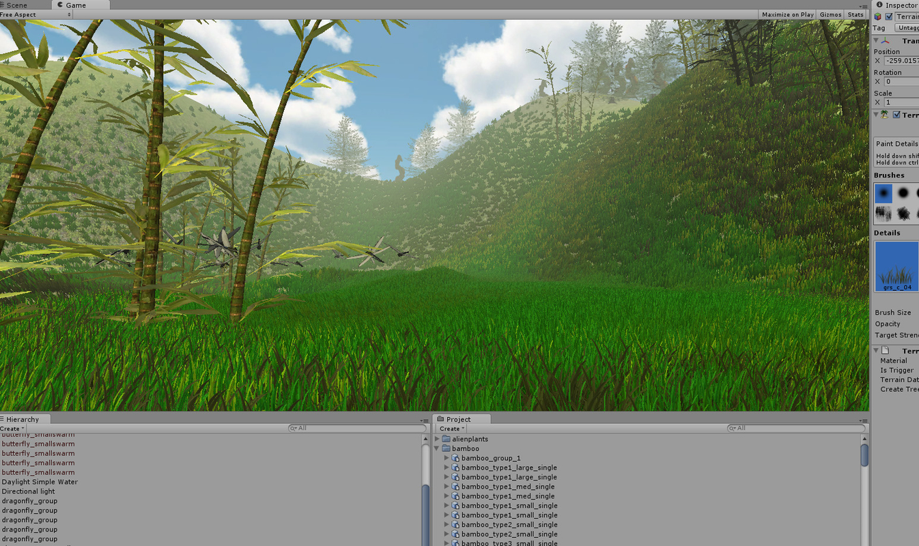Click the search magnifier in the Project panel
The width and height of the screenshot is (919, 546).
tap(731, 429)
